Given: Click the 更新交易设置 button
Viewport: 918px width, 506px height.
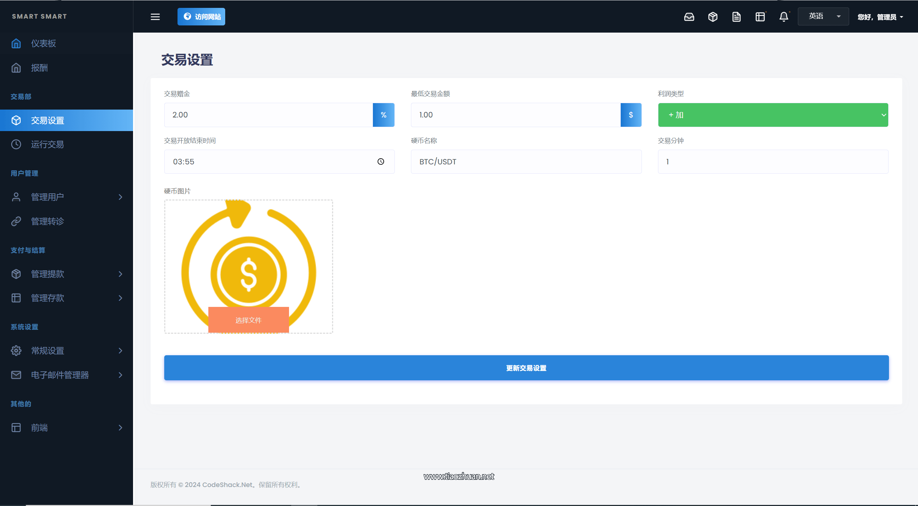Looking at the screenshot, I should pos(526,368).
